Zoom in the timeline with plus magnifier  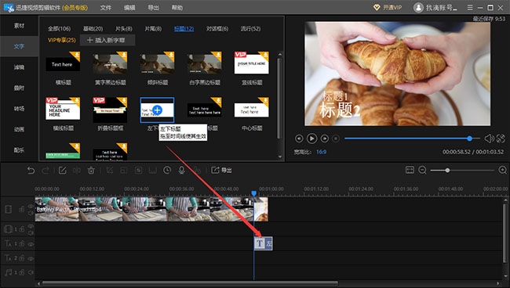502,170
